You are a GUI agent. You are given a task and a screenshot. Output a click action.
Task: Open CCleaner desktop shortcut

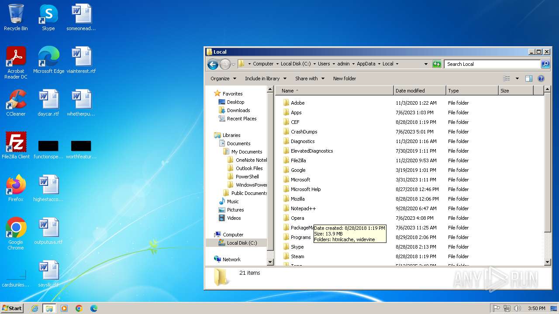click(16, 103)
